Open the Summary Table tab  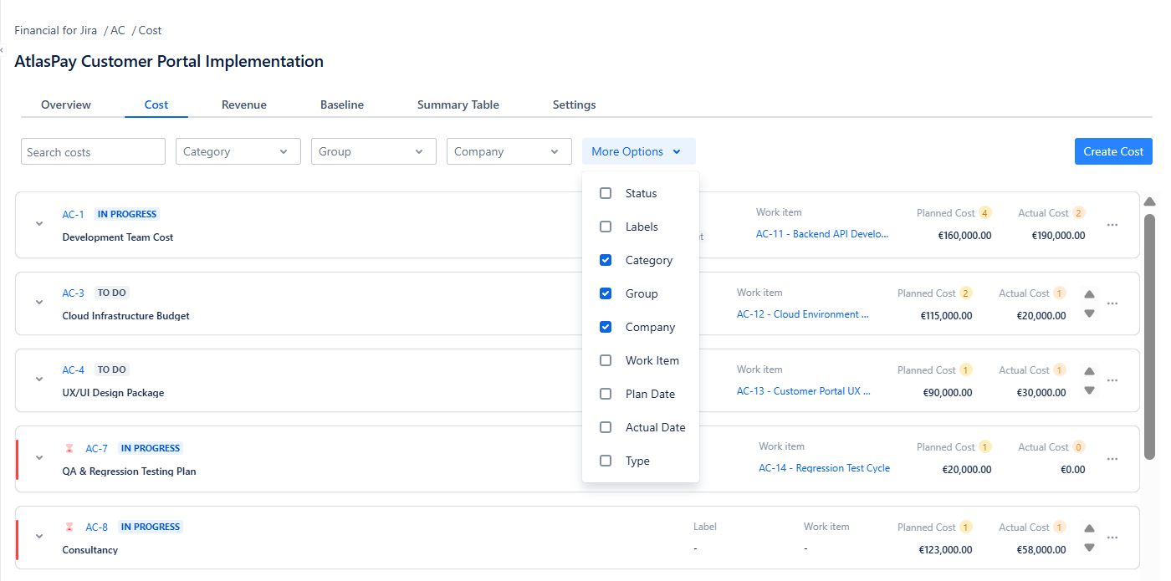[458, 104]
